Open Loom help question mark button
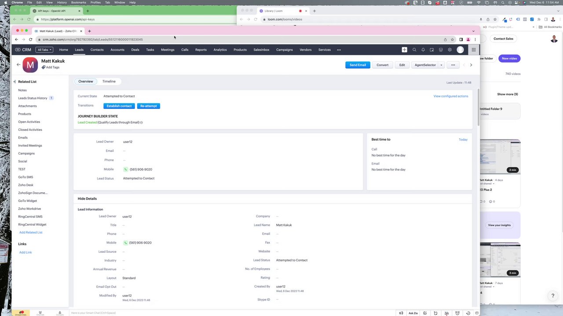The height and width of the screenshot is (316, 563). (x=553, y=296)
